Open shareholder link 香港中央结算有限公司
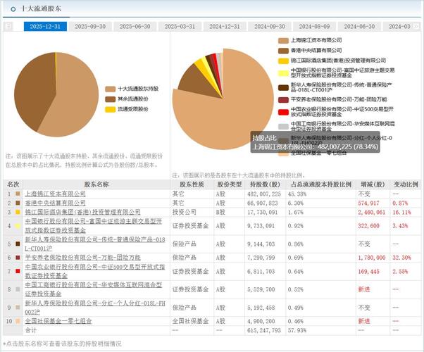This screenshot has width=424, height=352. coord(55,203)
